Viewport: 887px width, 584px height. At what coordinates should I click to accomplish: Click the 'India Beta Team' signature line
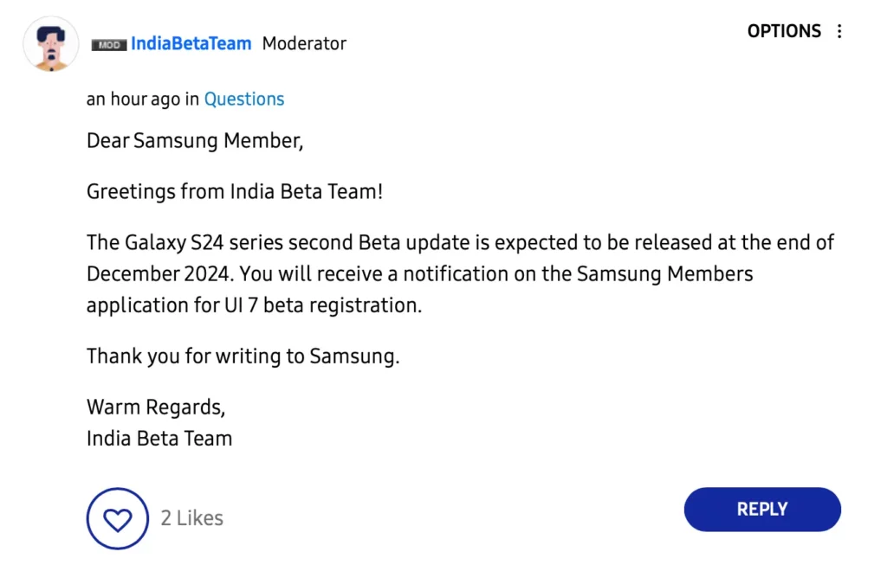tap(159, 439)
